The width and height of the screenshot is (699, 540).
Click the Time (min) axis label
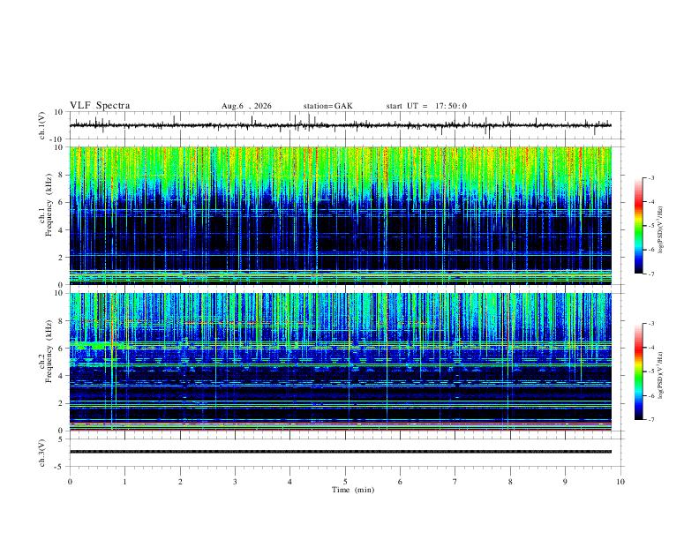pos(353,490)
